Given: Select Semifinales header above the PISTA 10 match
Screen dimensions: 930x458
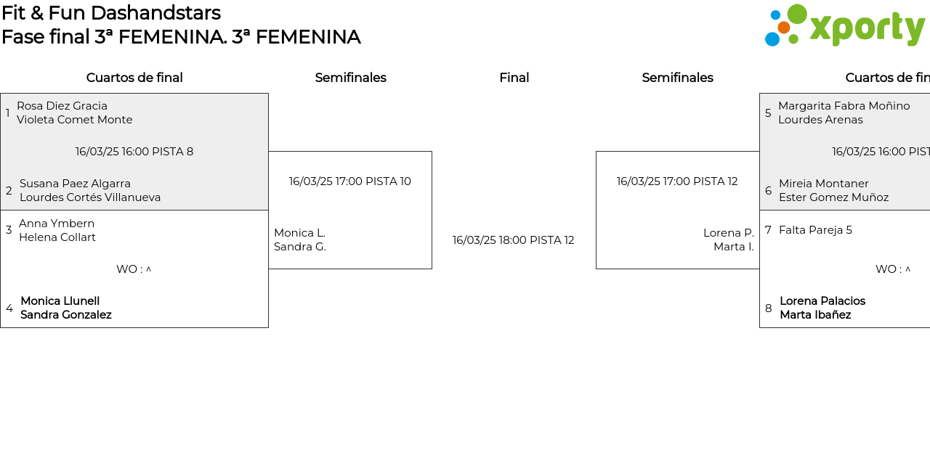Looking at the screenshot, I should (350, 78).
